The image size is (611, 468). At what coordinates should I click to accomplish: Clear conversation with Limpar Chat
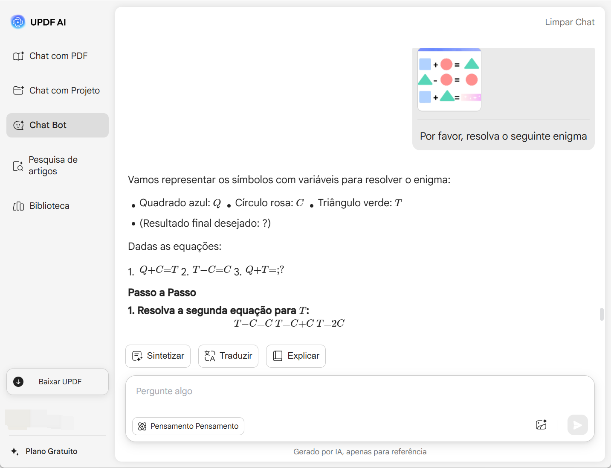point(569,22)
